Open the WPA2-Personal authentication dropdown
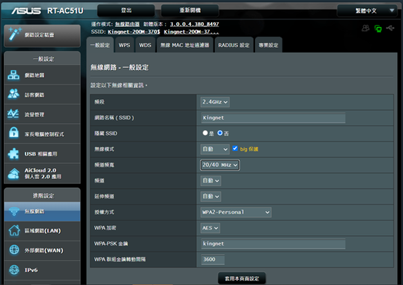 (x=236, y=212)
